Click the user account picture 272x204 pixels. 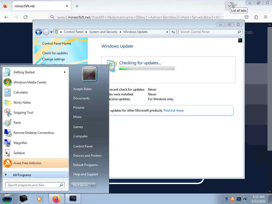(89, 74)
